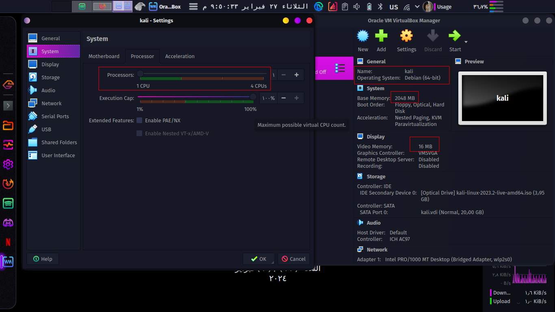Open the kali VM list menu icon
This screenshot has height=312, width=555.
tap(340, 68)
